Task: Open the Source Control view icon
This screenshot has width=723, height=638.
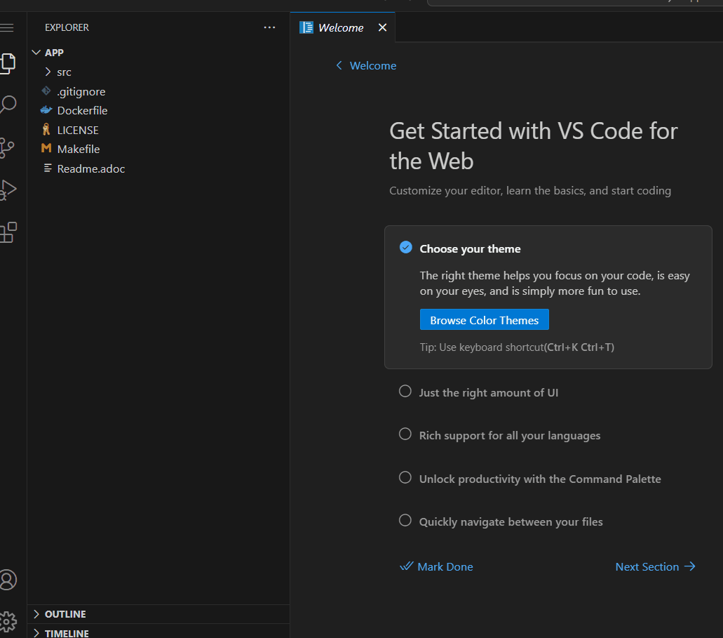Action: [7, 147]
